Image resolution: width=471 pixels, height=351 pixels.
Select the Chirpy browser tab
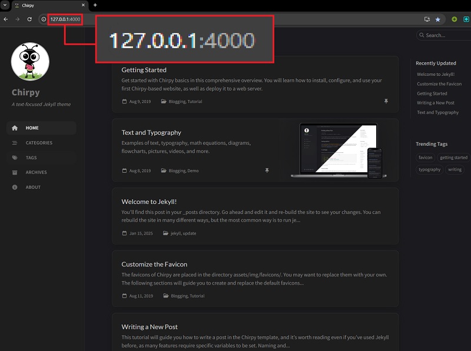point(47,5)
